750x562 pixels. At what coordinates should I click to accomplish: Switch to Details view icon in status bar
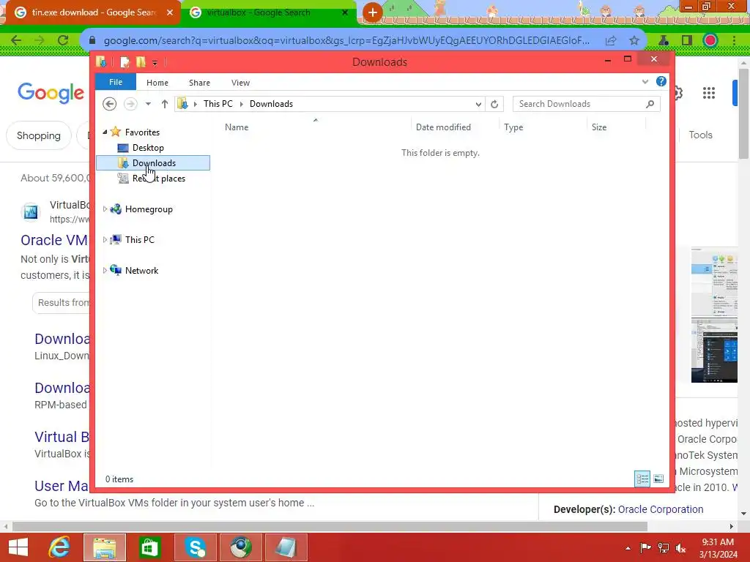(x=642, y=479)
